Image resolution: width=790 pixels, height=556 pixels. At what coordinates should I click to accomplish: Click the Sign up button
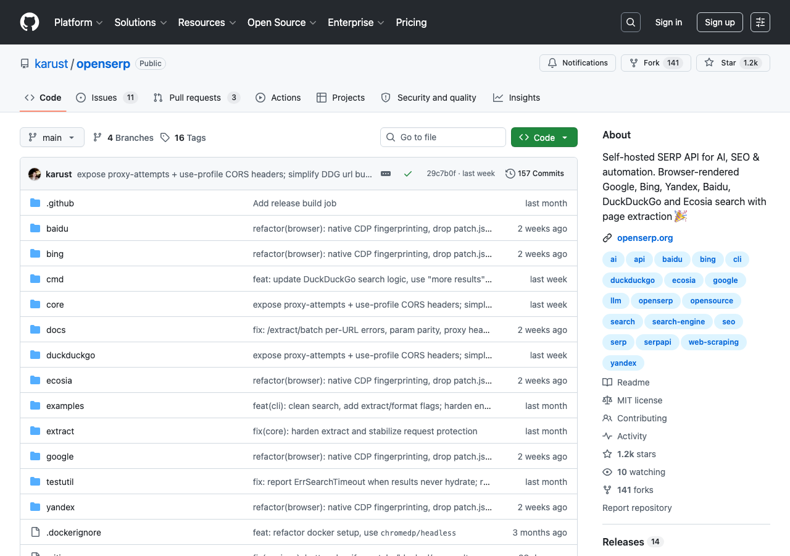(720, 22)
